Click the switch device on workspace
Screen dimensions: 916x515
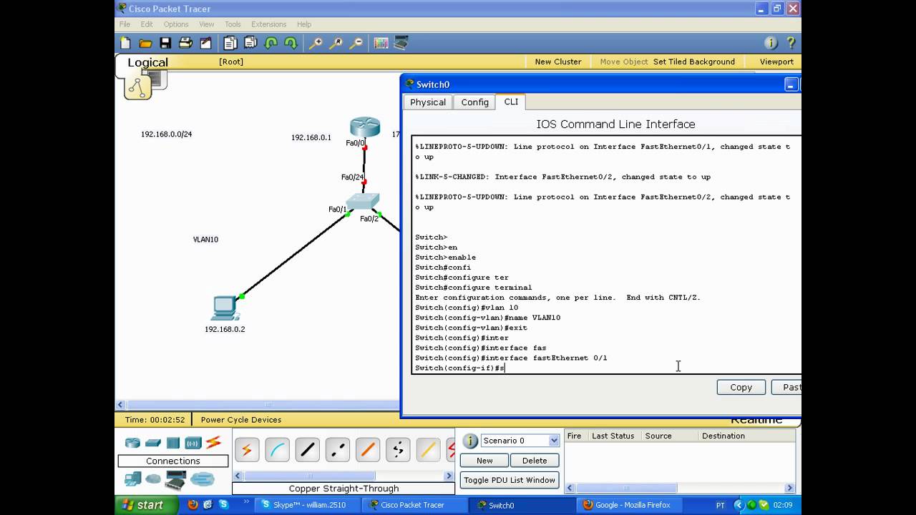click(x=363, y=202)
